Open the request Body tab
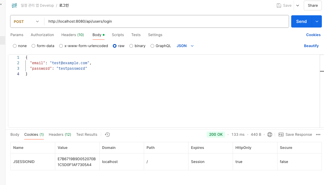Image resolution: width=324 pixels, height=185 pixels. click(98, 35)
